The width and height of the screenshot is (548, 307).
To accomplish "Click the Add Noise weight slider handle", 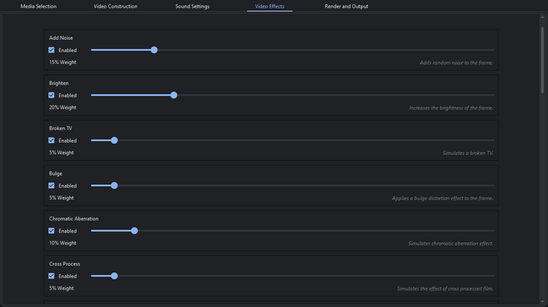I will pos(154,50).
